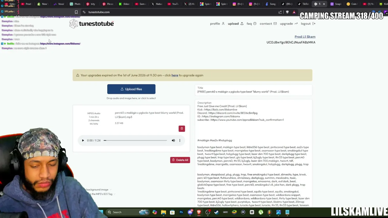Viewport: 388px width, 218px height.
Task: Open File Explorer from the taskbar
Action: point(163,212)
